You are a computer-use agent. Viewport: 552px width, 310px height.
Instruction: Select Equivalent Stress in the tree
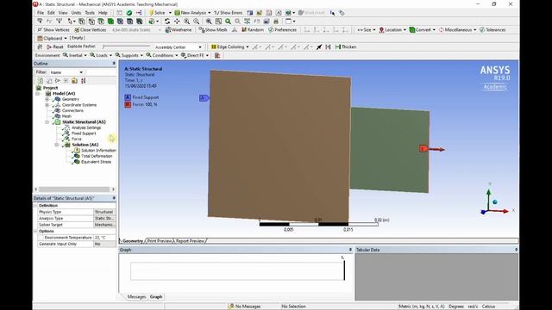point(96,162)
